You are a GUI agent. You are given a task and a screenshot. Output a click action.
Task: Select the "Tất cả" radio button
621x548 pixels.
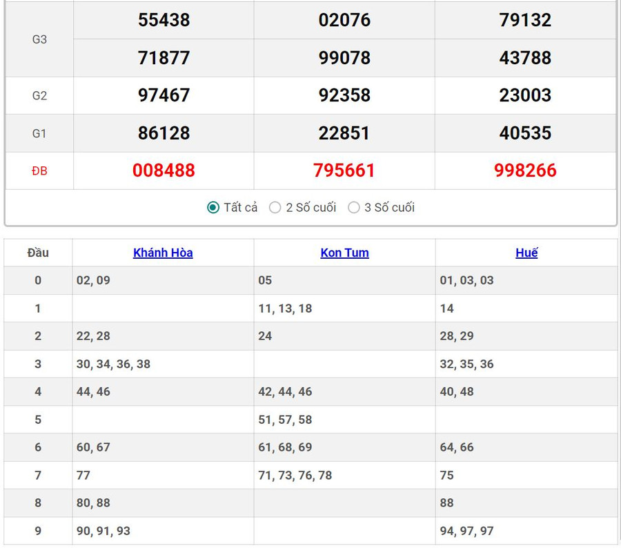214,208
